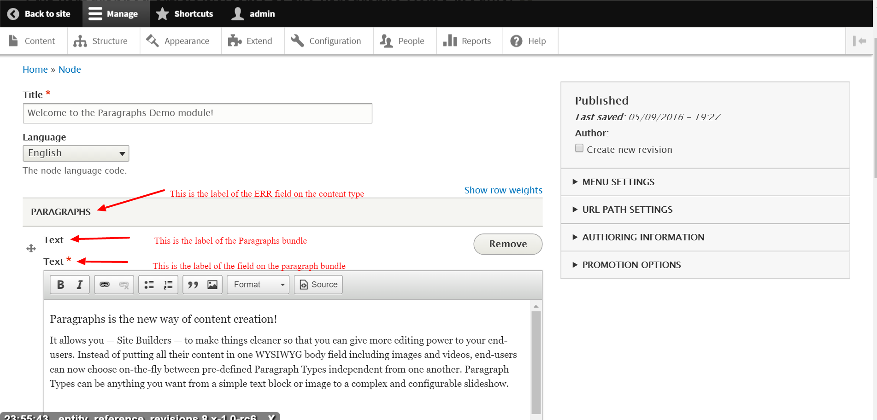Toggle toolbar orientation icon at right
Viewport: 877px width, 420px height.
tap(859, 41)
